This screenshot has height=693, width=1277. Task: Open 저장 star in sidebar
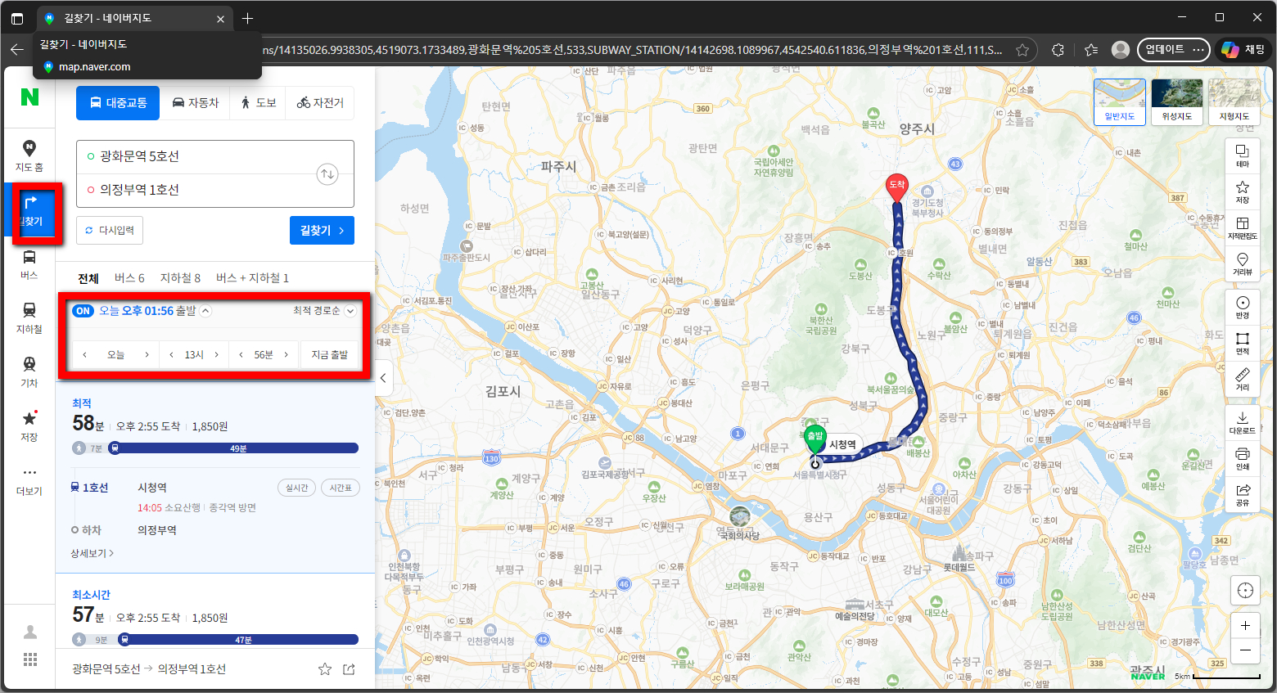tap(29, 426)
